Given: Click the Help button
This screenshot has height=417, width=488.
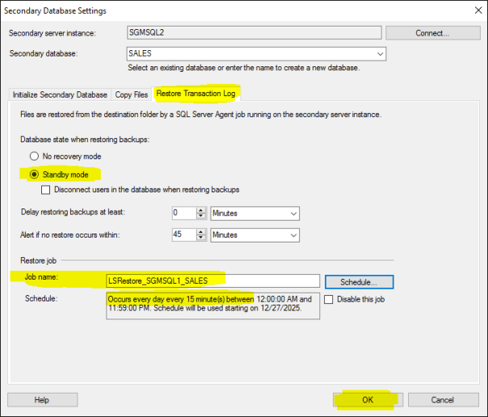Looking at the screenshot, I should 42,399.
